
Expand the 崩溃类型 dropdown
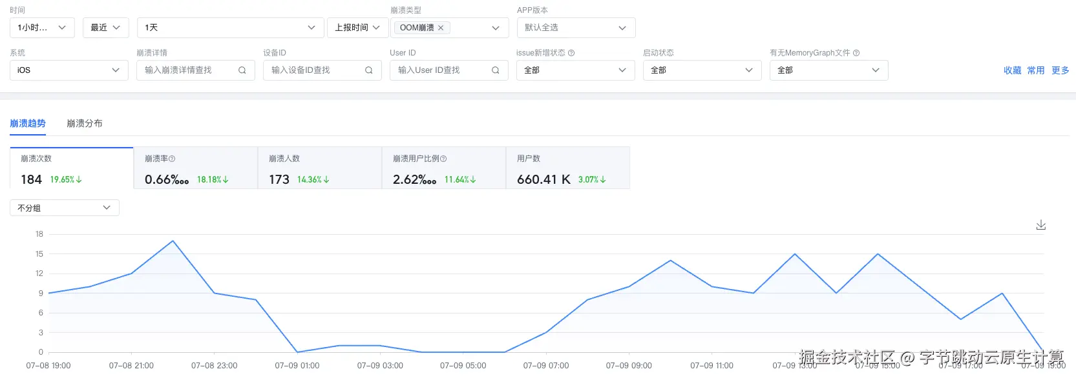[x=496, y=28]
